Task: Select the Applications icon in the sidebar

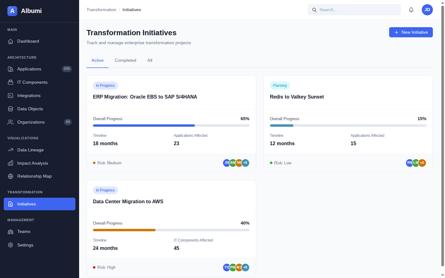Action: click(x=10, y=69)
